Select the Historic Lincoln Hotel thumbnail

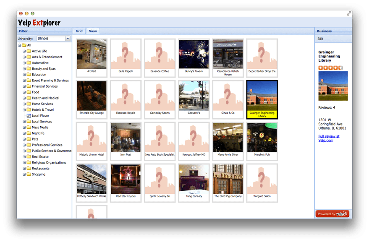point(92,141)
